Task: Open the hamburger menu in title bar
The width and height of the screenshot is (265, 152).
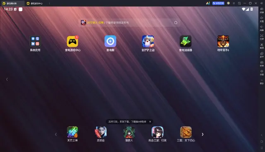Action: pyautogui.click(x=234, y=3)
